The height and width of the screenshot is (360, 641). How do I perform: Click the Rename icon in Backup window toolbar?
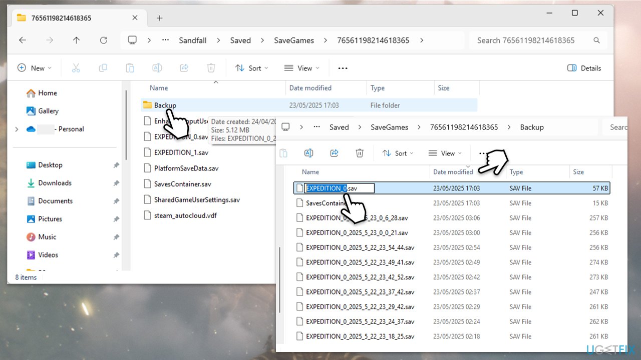(x=309, y=153)
